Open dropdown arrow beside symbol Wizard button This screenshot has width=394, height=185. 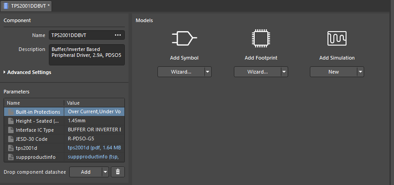click(208, 72)
